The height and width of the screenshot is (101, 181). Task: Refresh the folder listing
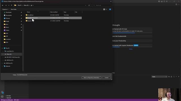point(89,5)
